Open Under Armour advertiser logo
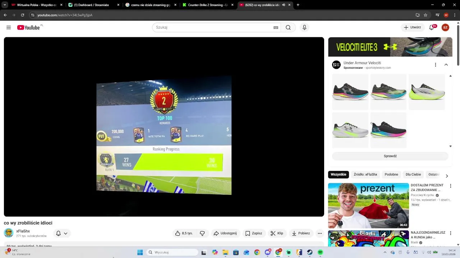 336,65
